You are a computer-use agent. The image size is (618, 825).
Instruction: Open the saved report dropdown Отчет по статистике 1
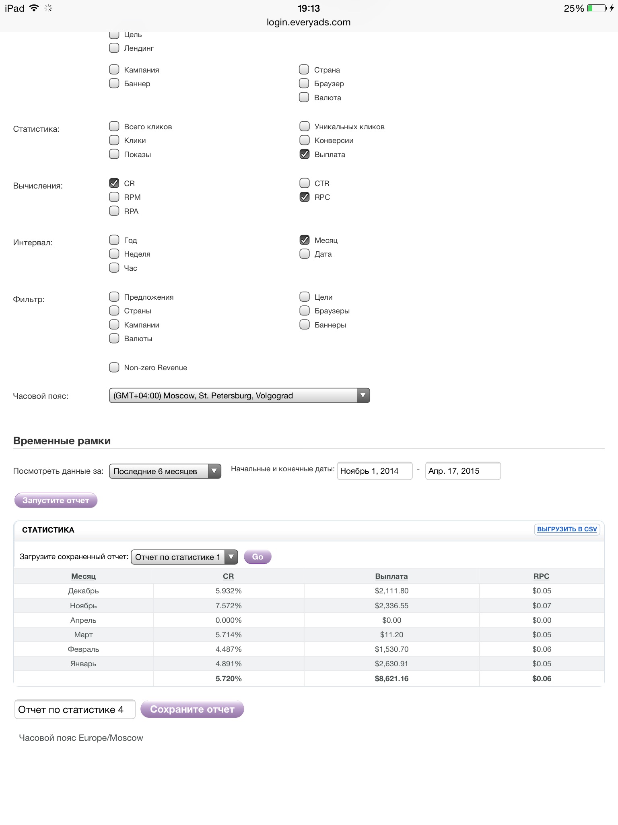pos(184,557)
